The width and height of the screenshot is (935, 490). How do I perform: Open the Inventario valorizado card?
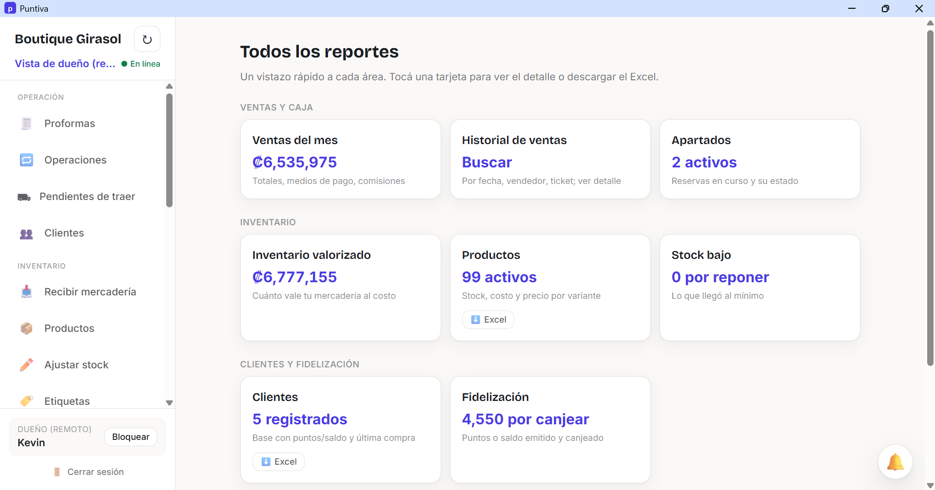[341, 288]
